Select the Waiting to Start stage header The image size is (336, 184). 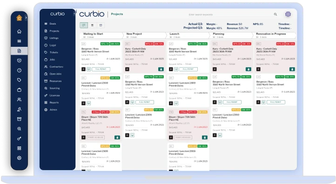click(101, 35)
